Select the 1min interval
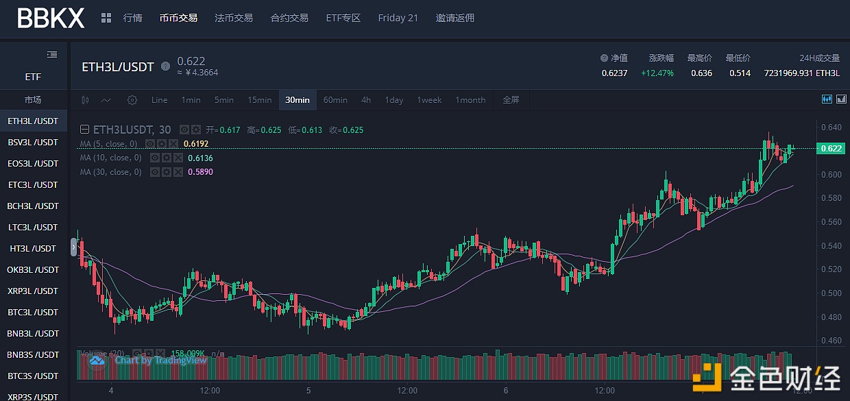The width and height of the screenshot is (850, 401). (x=191, y=100)
